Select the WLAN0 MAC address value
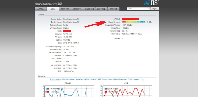Image resolution: width=198 pixels, height=97 pixels. (70, 65)
